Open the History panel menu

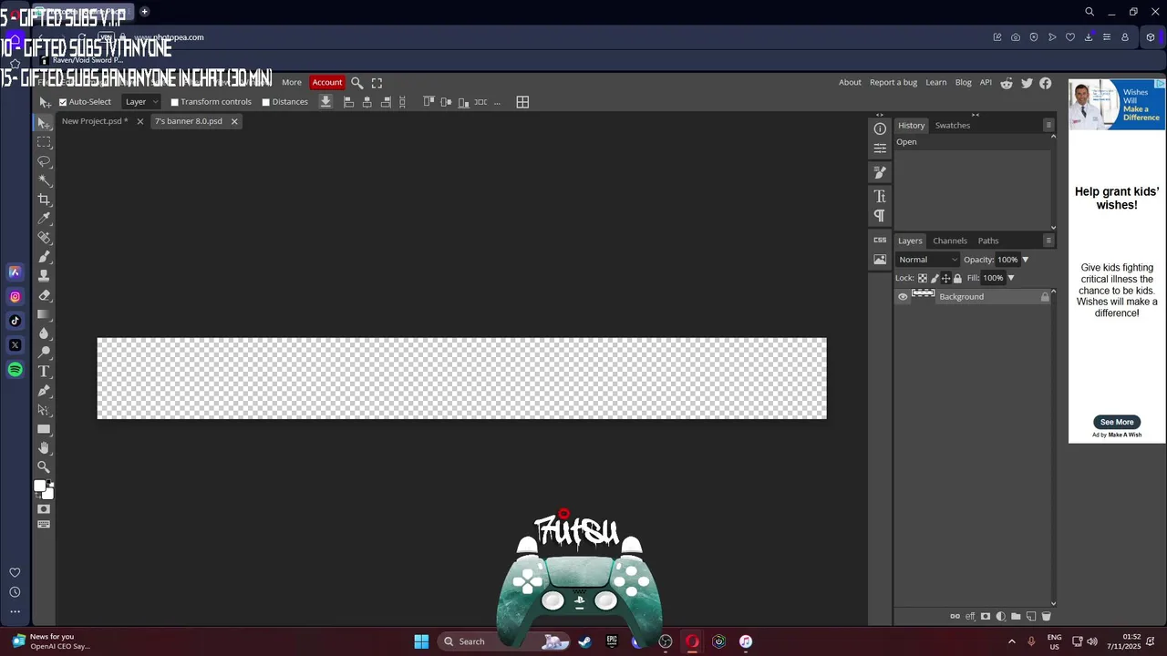point(1048,125)
